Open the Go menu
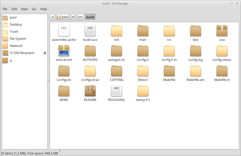 coord(34,9)
